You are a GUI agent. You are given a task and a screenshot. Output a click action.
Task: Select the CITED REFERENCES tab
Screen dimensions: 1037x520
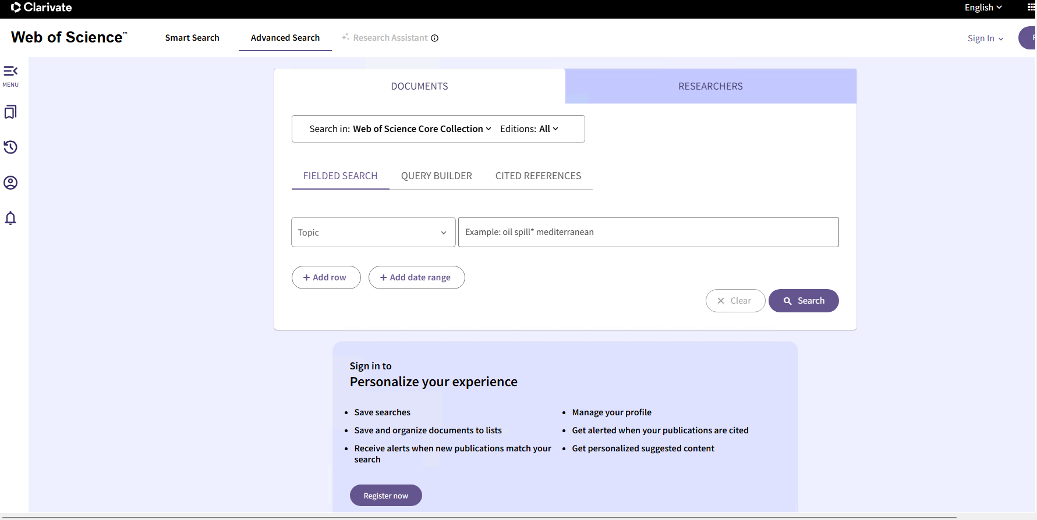(x=538, y=176)
